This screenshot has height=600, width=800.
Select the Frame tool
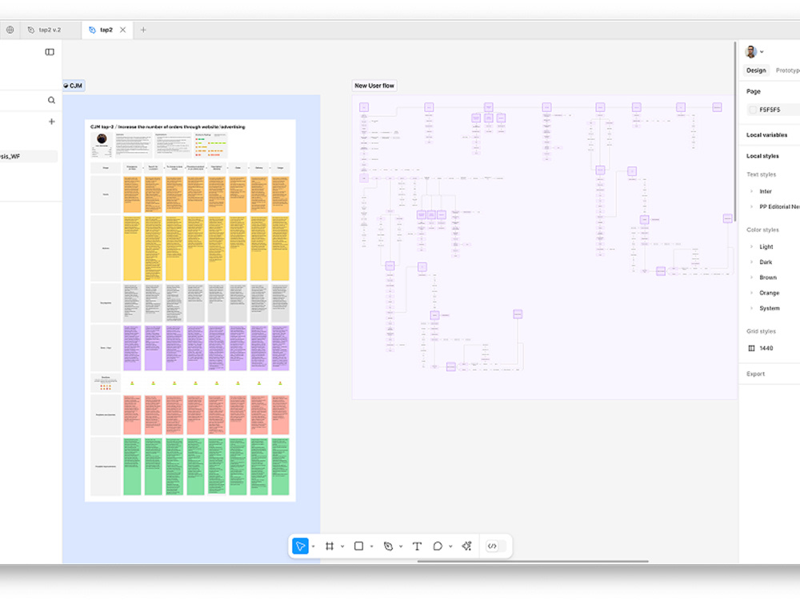pyautogui.click(x=330, y=546)
